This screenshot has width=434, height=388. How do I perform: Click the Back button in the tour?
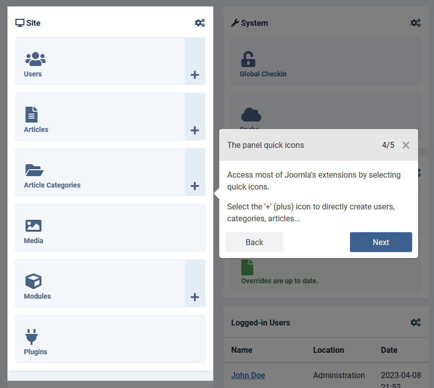click(254, 242)
